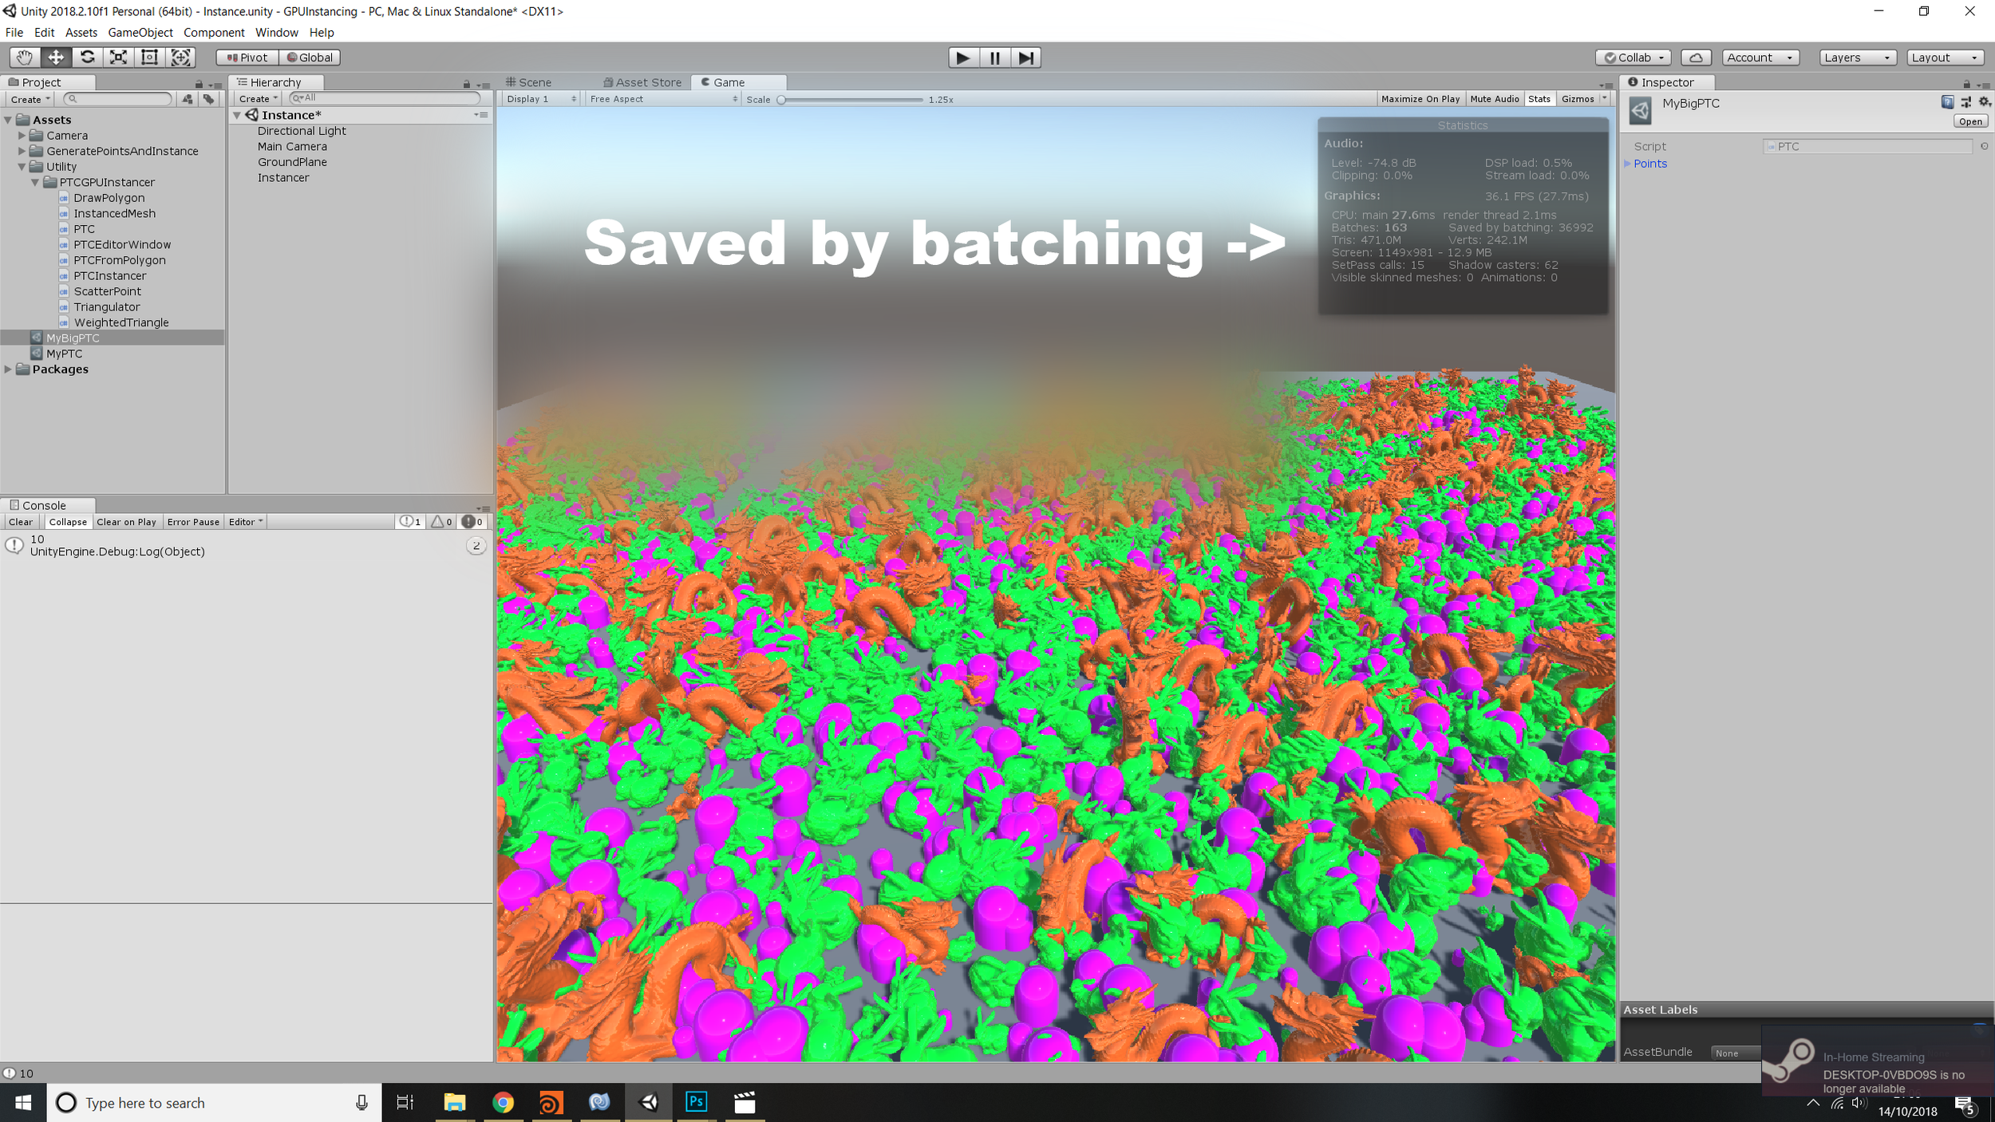Select the Hand tool in toolbar
This screenshot has width=1995, height=1122.
(x=25, y=57)
